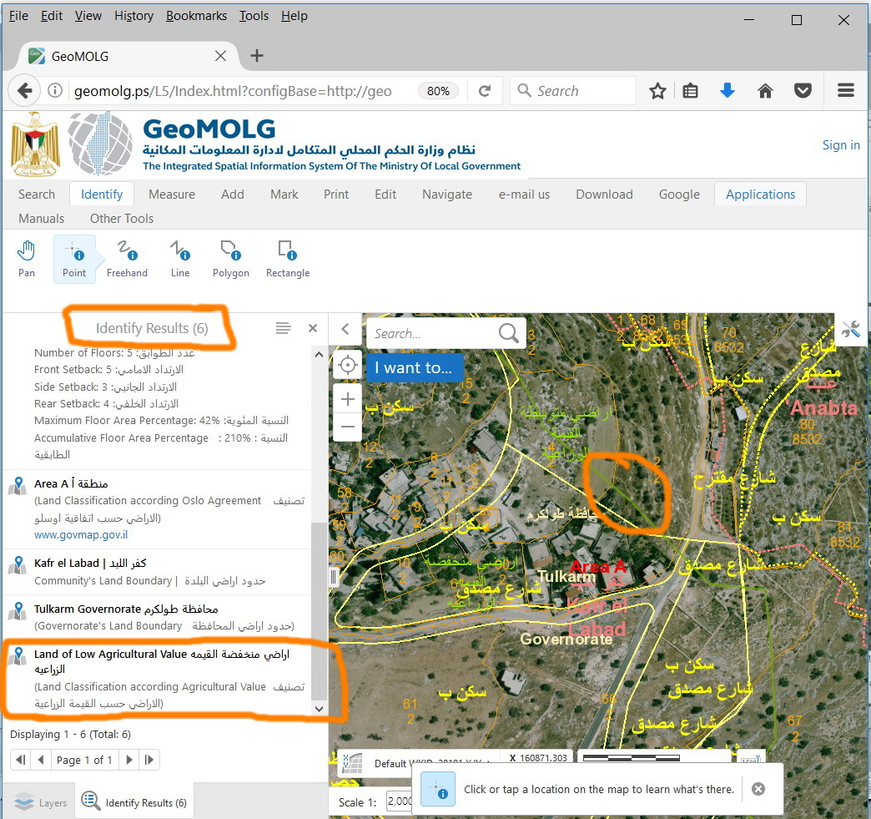Click the Scale value input box
The height and width of the screenshot is (819, 871).
(x=400, y=801)
